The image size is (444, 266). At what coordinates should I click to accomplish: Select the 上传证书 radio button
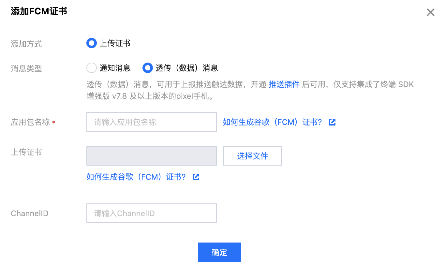pyautogui.click(x=92, y=43)
